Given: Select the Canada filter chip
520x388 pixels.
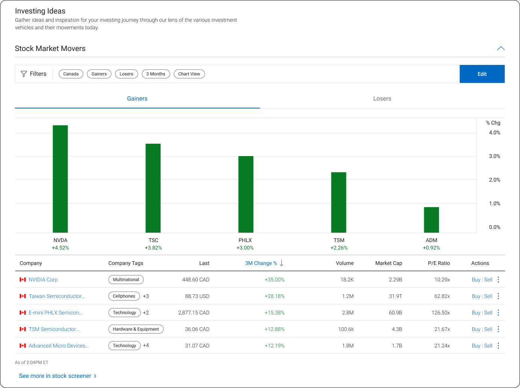Looking at the screenshot, I should [71, 74].
